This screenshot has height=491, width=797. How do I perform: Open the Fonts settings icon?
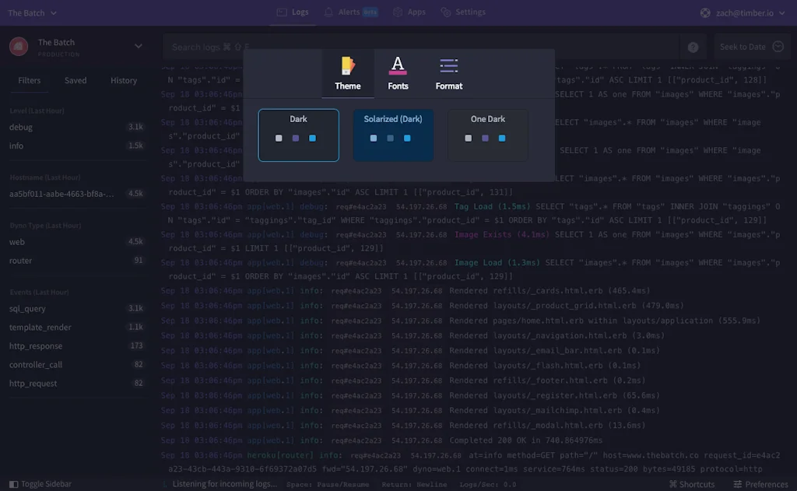click(398, 66)
